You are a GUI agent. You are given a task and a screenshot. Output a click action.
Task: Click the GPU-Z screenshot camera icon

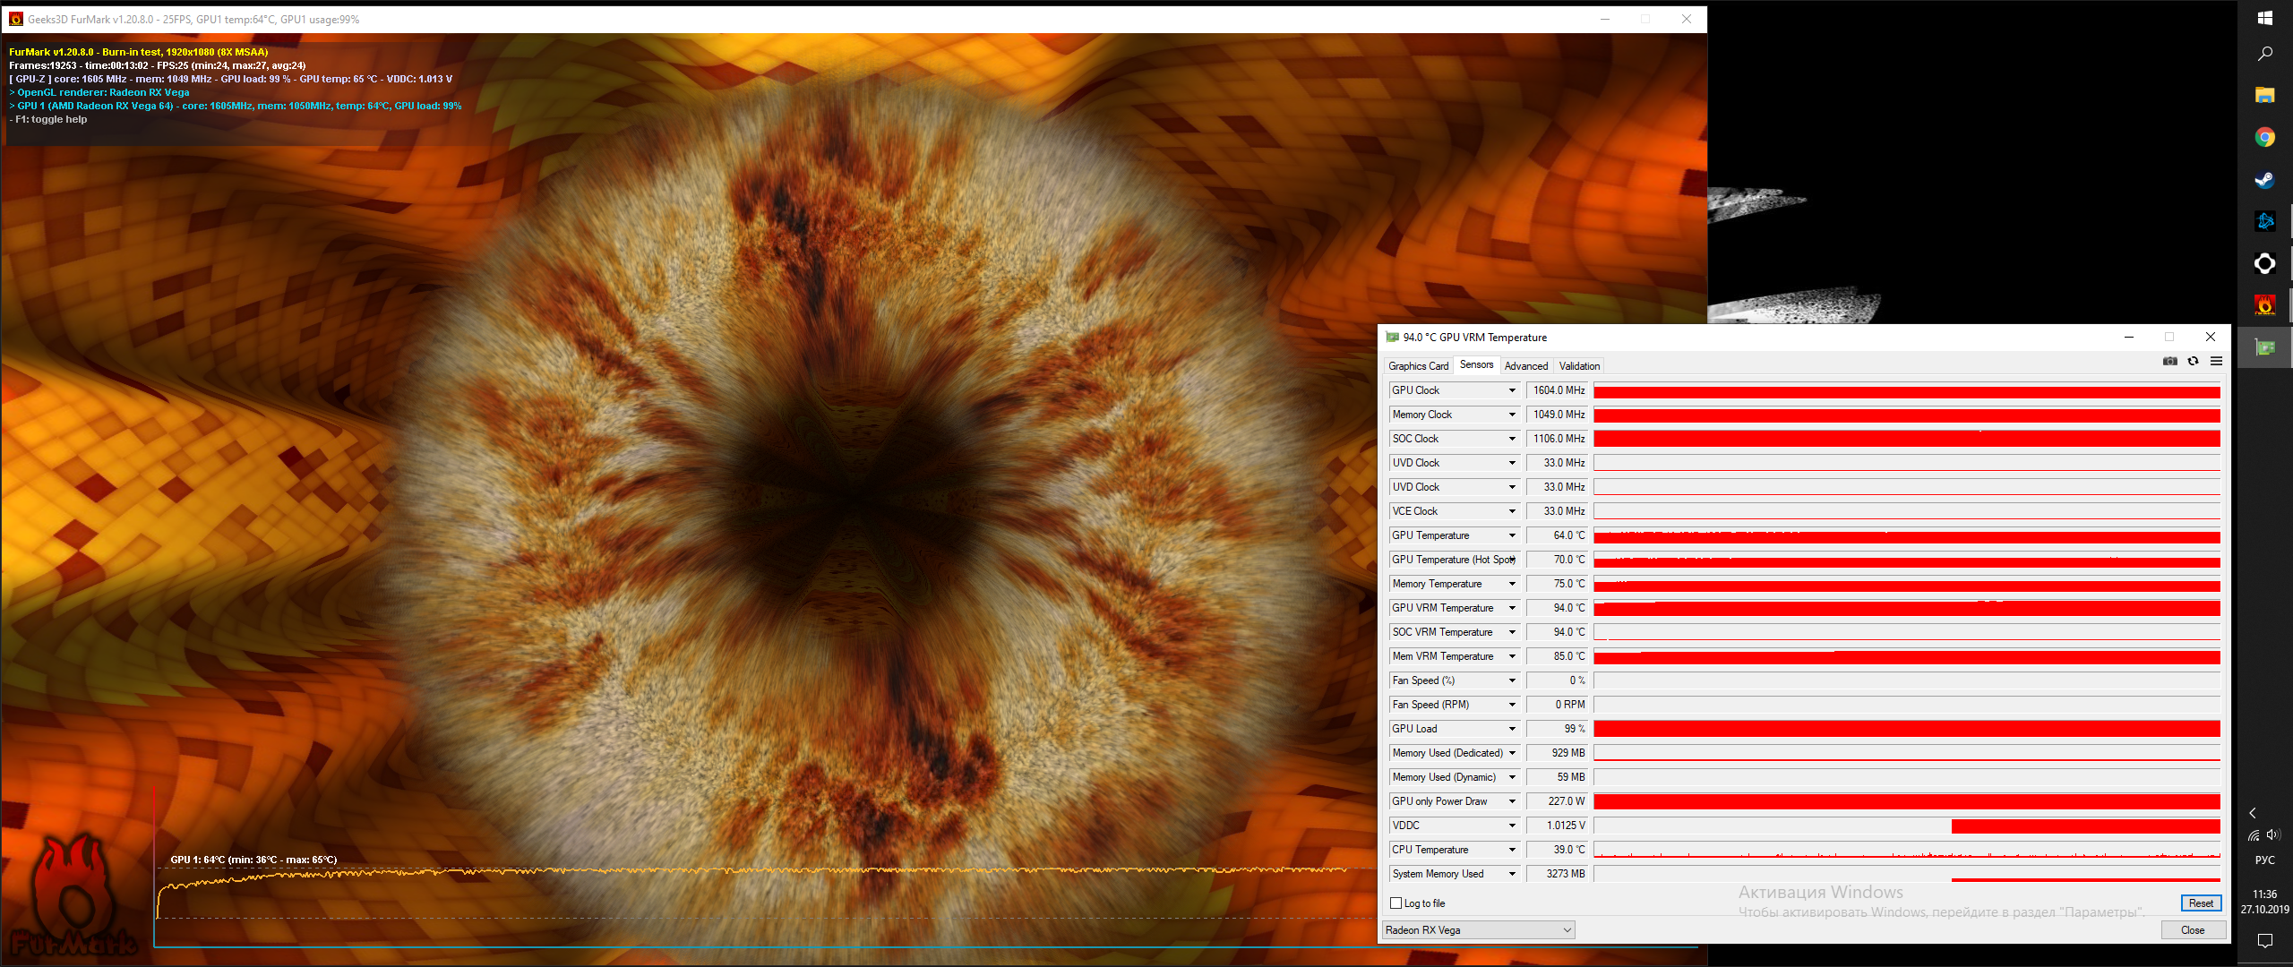click(2169, 362)
